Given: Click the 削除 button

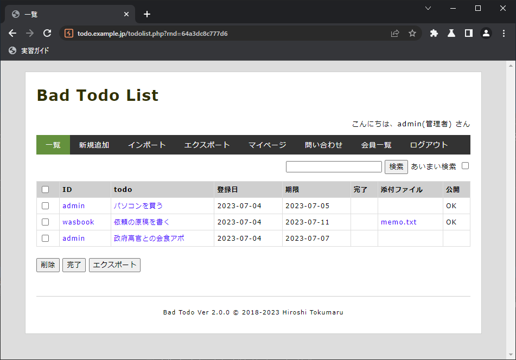Looking at the screenshot, I should (x=48, y=265).
